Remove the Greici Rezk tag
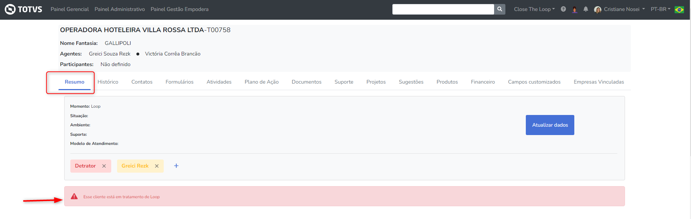Viewport: 691px width, 219px height. click(x=157, y=166)
